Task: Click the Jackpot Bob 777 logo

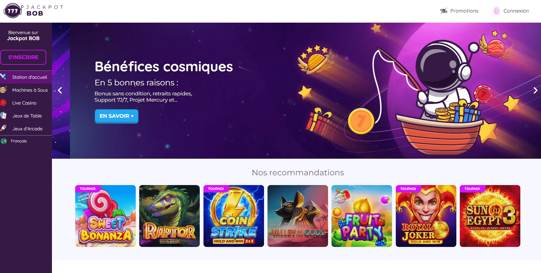Action: [33, 11]
